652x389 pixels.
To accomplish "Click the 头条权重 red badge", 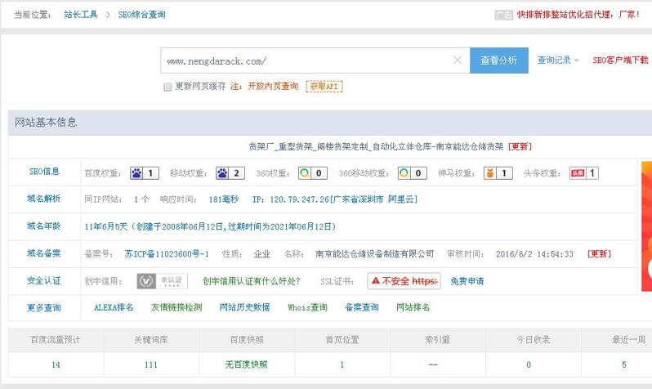I will pyautogui.click(x=584, y=173).
